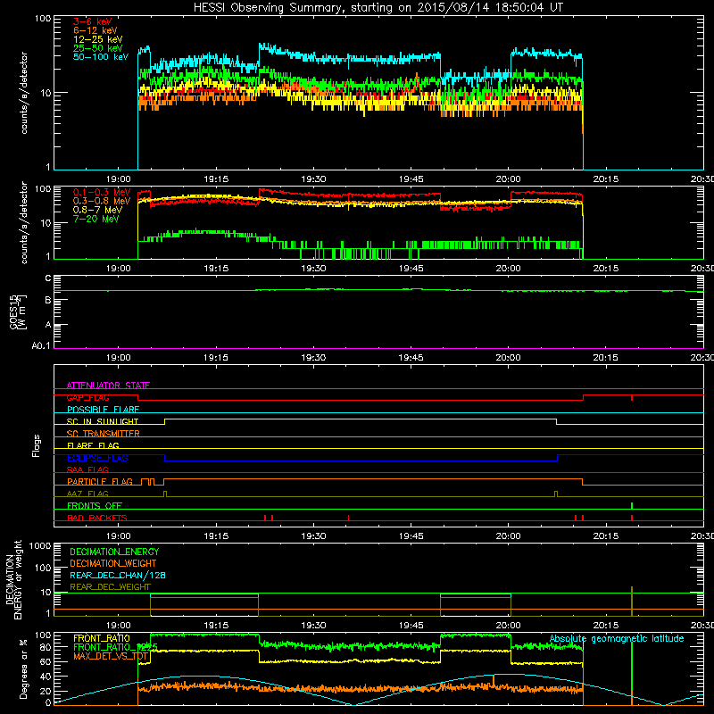
Task: Select the POSSIBLE_FLARE flag label
Action: [x=103, y=410]
